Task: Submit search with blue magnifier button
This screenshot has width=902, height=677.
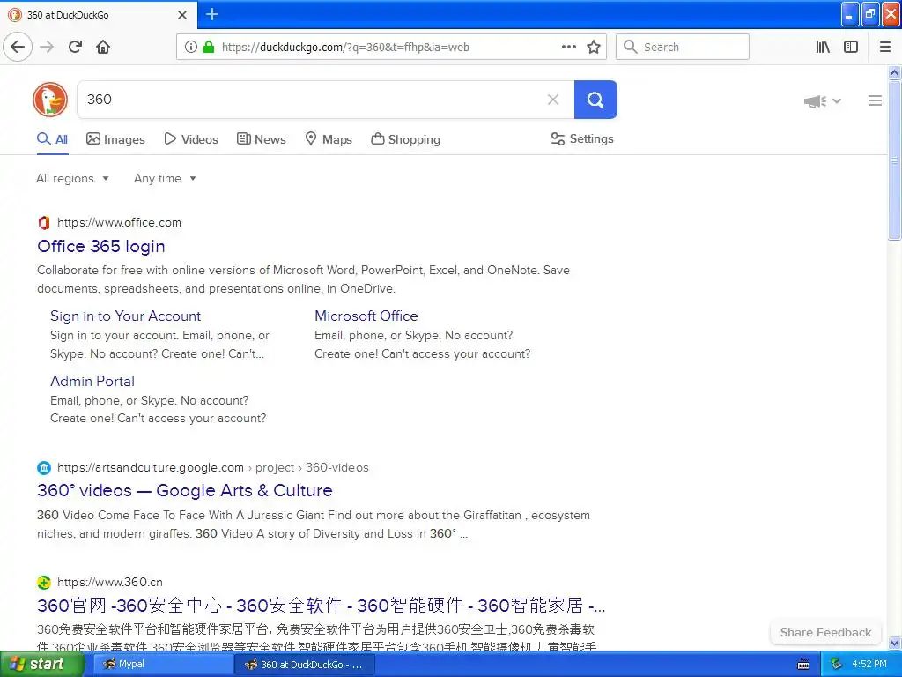Action: click(595, 100)
